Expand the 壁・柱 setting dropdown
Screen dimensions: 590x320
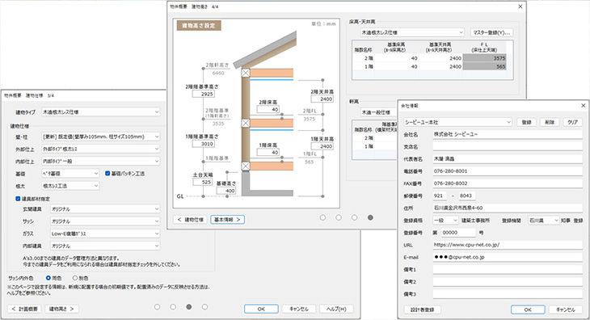[x=101, y=137]
